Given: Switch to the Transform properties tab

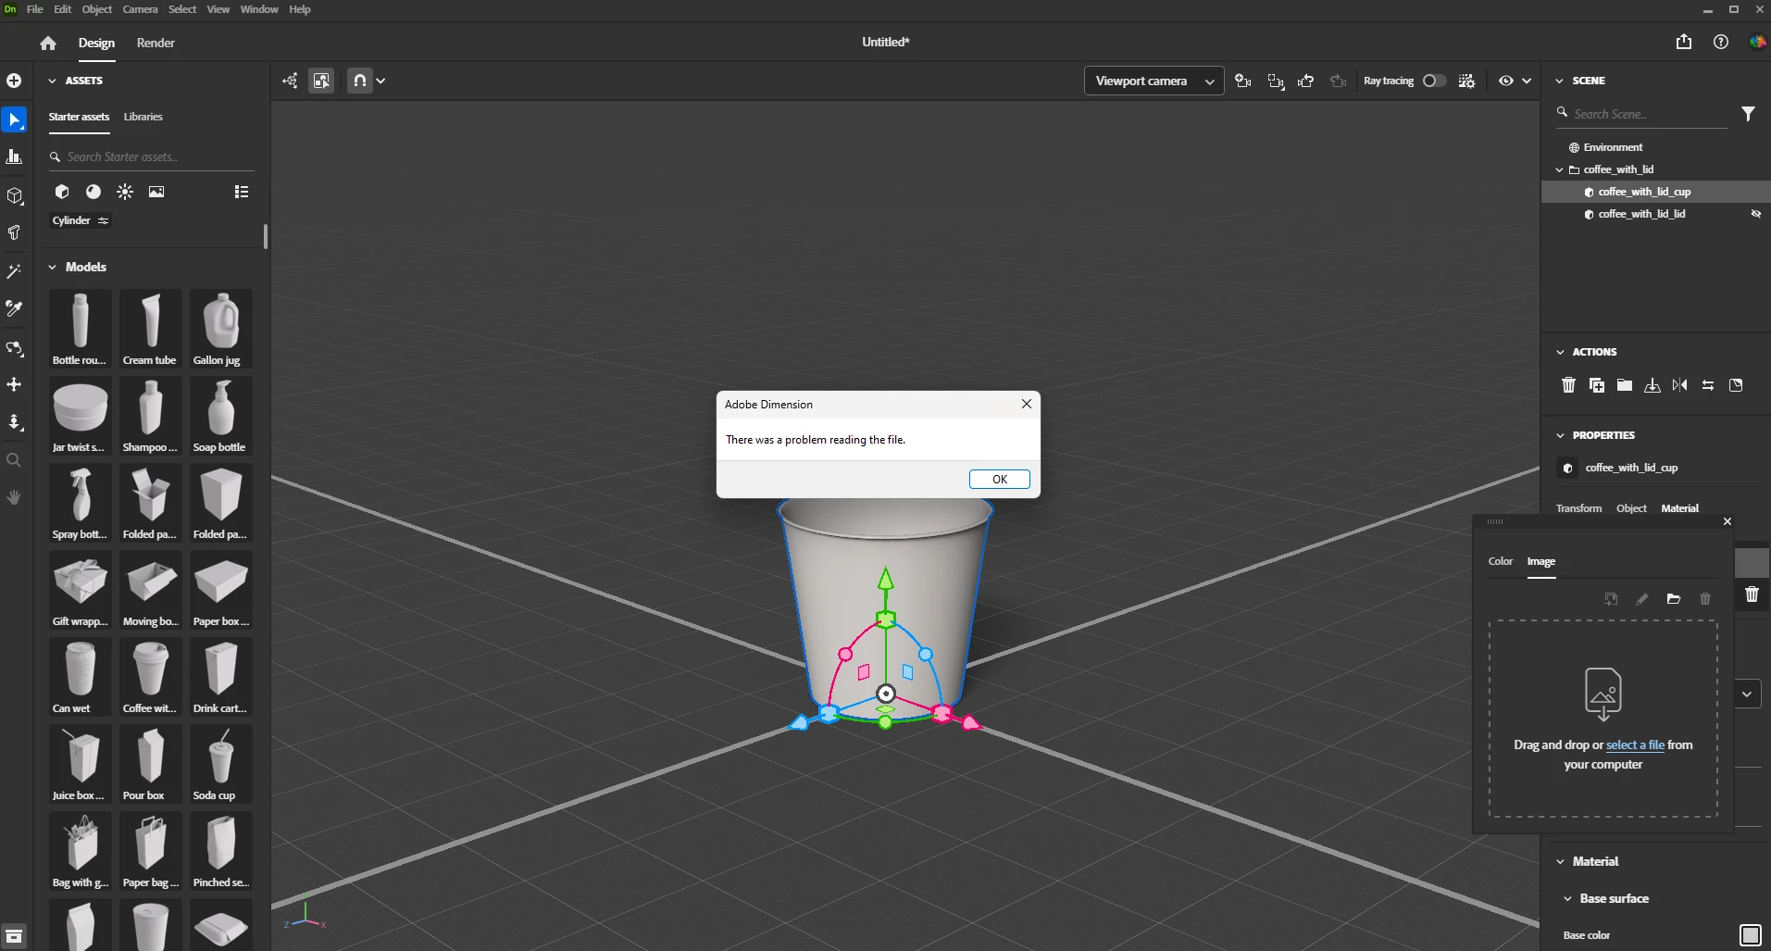Looking at the screenshot, I should pyautogui.click(x=1578, y=508).
